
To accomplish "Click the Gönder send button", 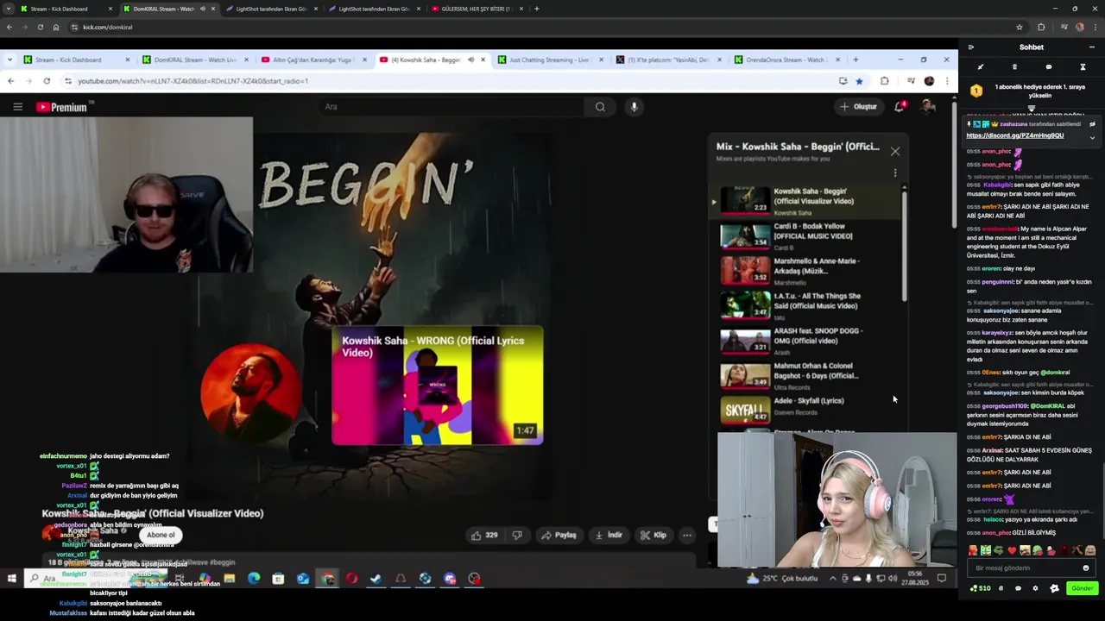I will pyautogui.click(x=1082, y=588).
